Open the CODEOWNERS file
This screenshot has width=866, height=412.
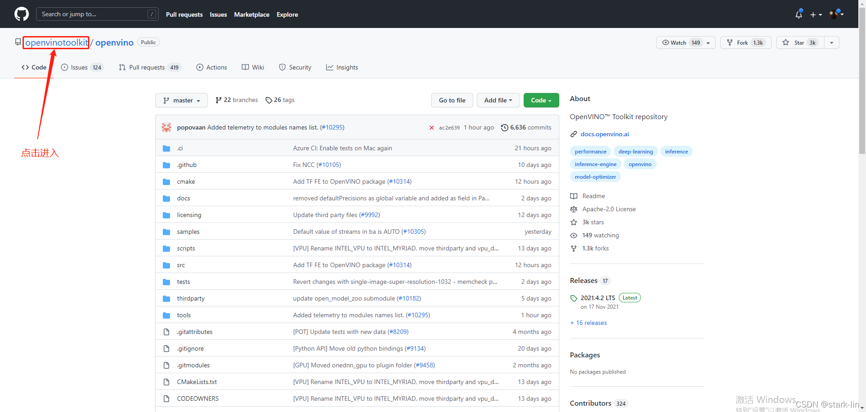point(198,398)
